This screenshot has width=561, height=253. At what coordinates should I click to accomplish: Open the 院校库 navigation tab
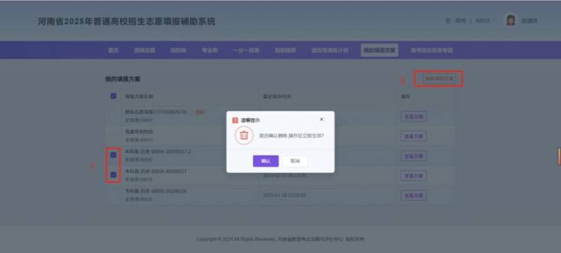point(178,50)
